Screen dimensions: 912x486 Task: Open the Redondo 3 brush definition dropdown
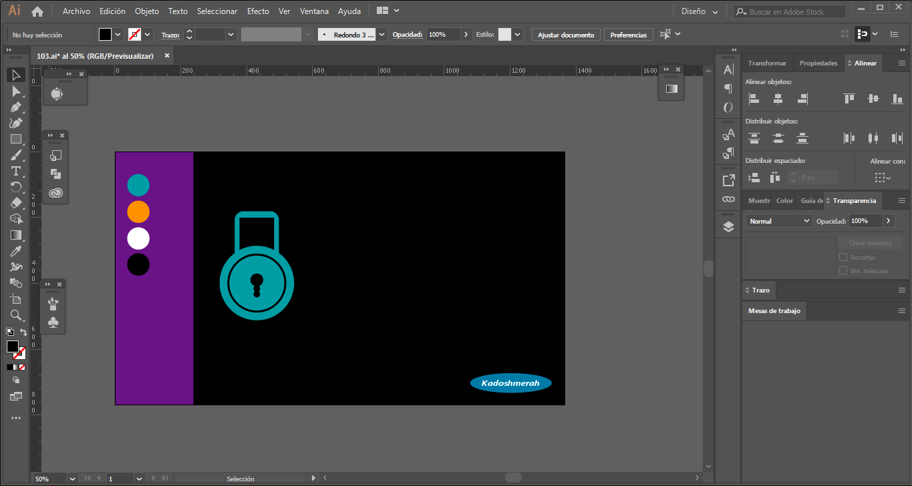pos(382,34)
